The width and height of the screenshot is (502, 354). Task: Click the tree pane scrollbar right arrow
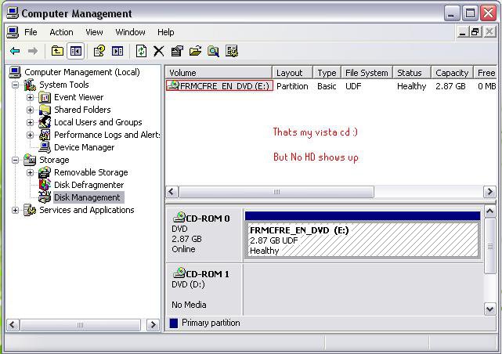click(153, 325)
